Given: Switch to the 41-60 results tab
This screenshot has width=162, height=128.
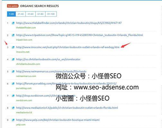Looking at the screenshot, I should [31, 14].
